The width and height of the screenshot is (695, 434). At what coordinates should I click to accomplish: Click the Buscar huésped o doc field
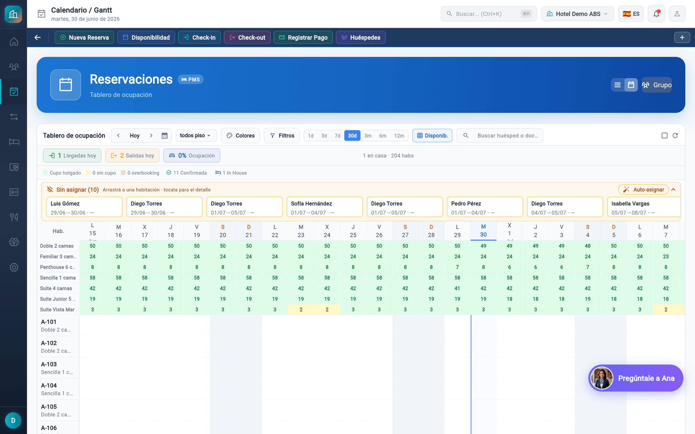[500, 136]
